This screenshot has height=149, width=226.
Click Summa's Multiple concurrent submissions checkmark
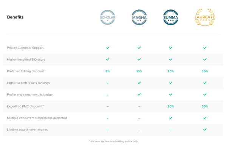click(x=171, y=118)
